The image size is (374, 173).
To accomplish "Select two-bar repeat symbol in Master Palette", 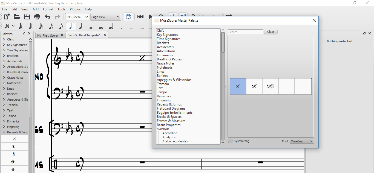I will point(254,86).
